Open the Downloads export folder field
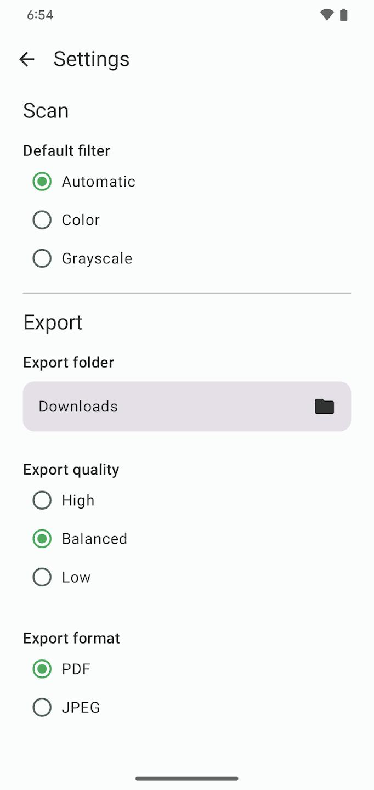Screen dimensions: 374x790 (165, 407)
